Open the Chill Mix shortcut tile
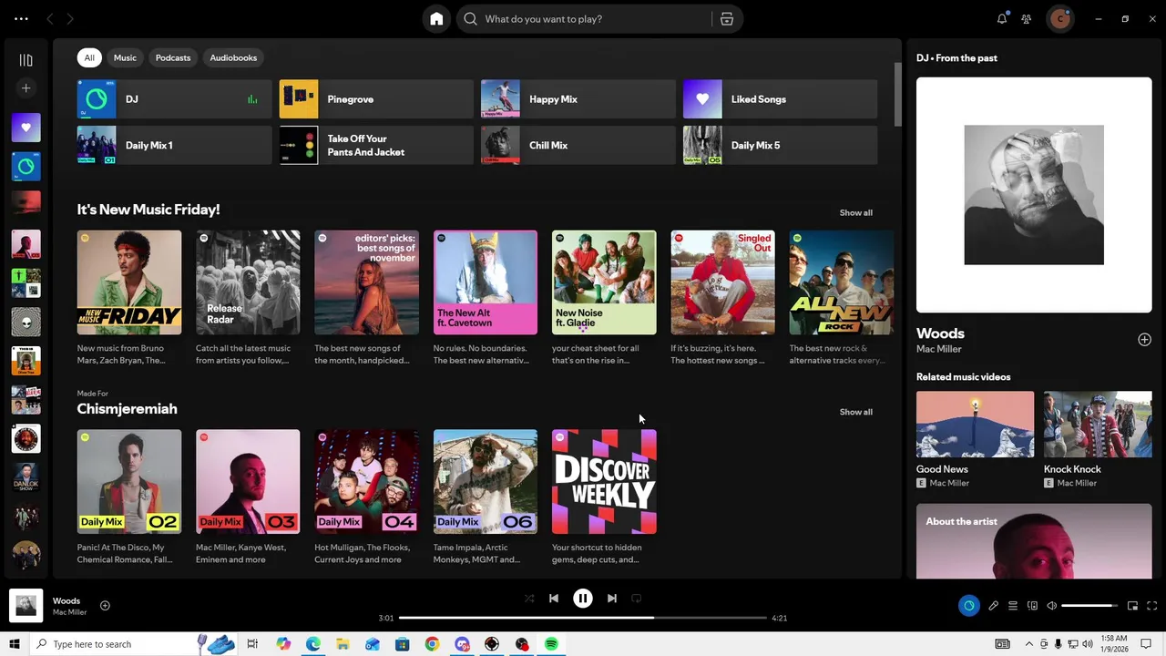The height and width of the screenshot is (656, 1166). pyautogui.click(x=578, y=146)
